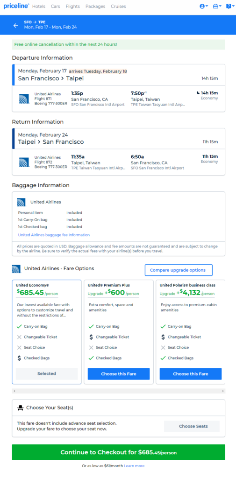Image resolution: width=236 pixels, height=478 pixels.
Task: Click Polaris Changeable Ticket dollar icon
Action: (x=163, y=337)
